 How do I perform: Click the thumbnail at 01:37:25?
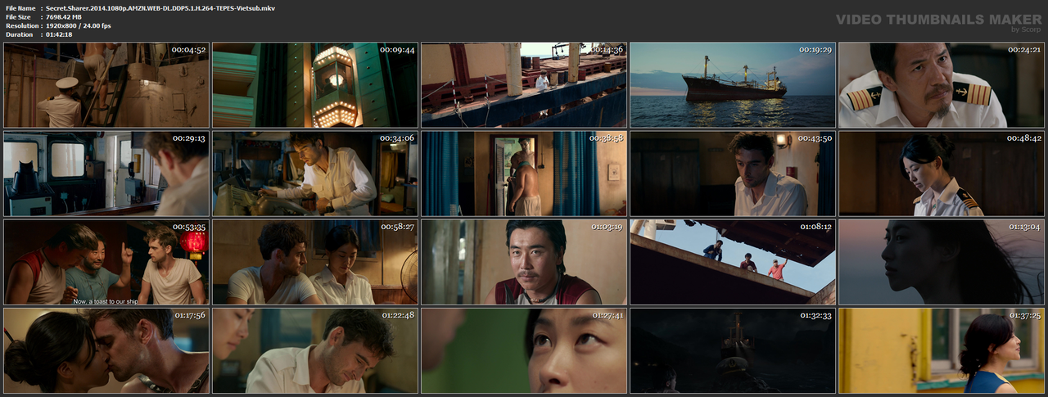pos(942,350)
